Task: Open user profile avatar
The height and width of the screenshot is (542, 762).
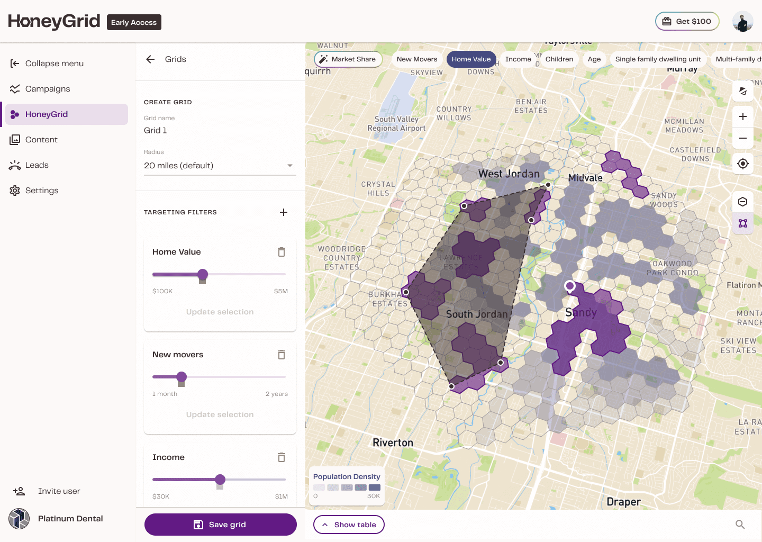Action: pyautogui.click(x=743, y=21)
